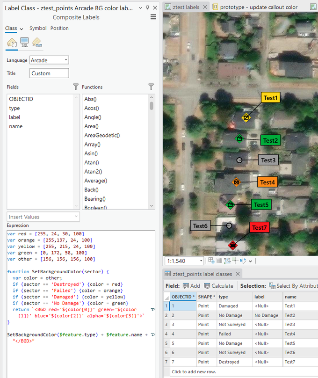318x378 pixels.
Task: Click the green Test2 label on map
Action: tap(270, 140)
